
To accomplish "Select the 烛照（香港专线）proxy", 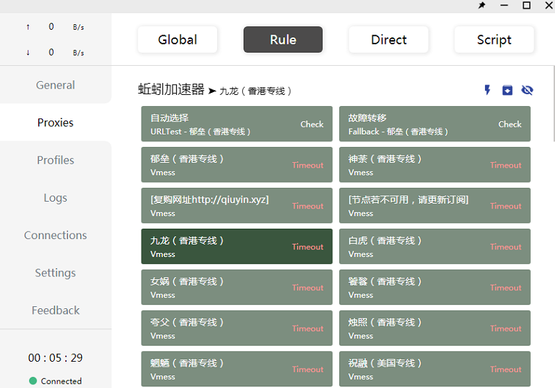I will tap(435, 328).
